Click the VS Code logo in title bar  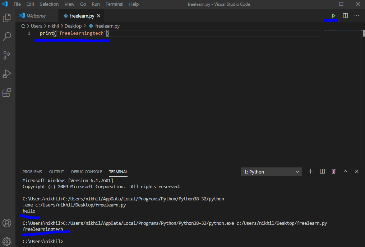click(5, 4)
